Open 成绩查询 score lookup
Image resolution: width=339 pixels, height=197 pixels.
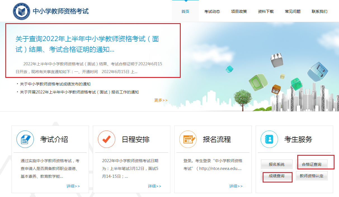click(x=277, y=176)
